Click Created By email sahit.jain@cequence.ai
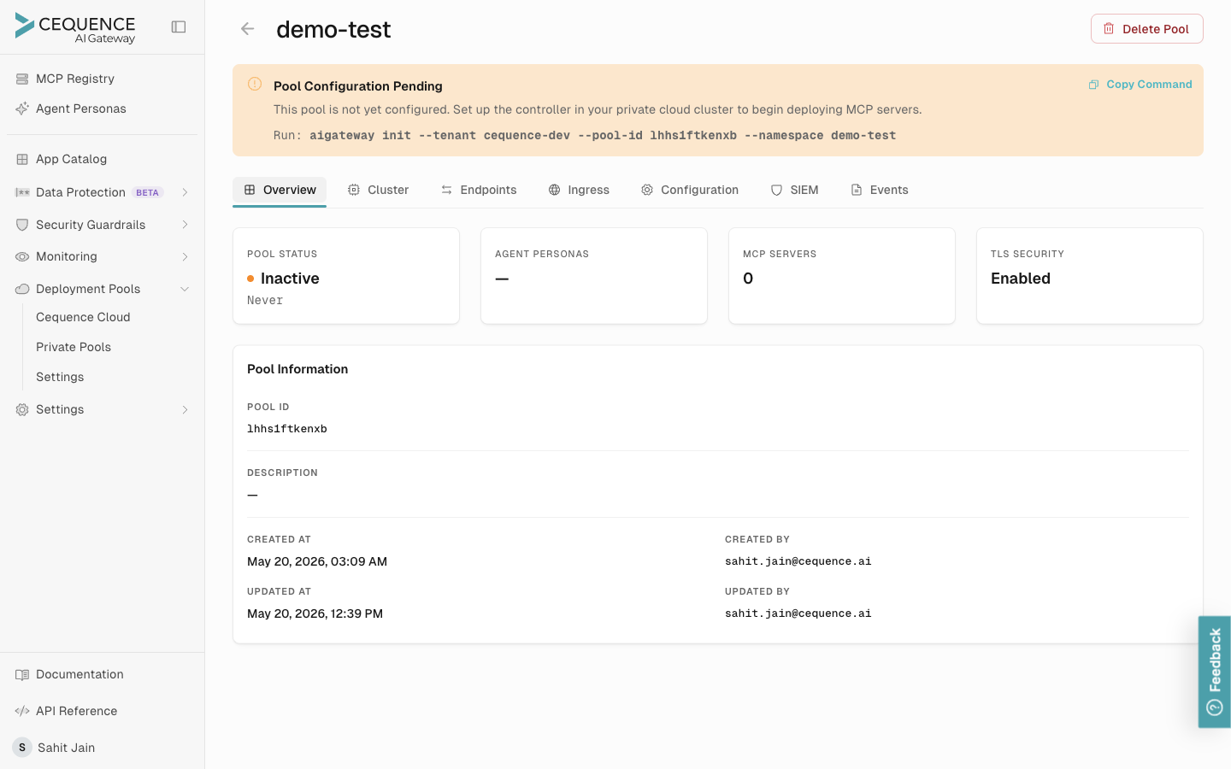This screenshot has height=769, width=1231. (798, 561)
